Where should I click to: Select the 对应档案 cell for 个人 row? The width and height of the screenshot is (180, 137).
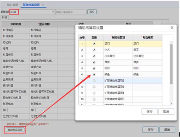[x=147, y=50]
